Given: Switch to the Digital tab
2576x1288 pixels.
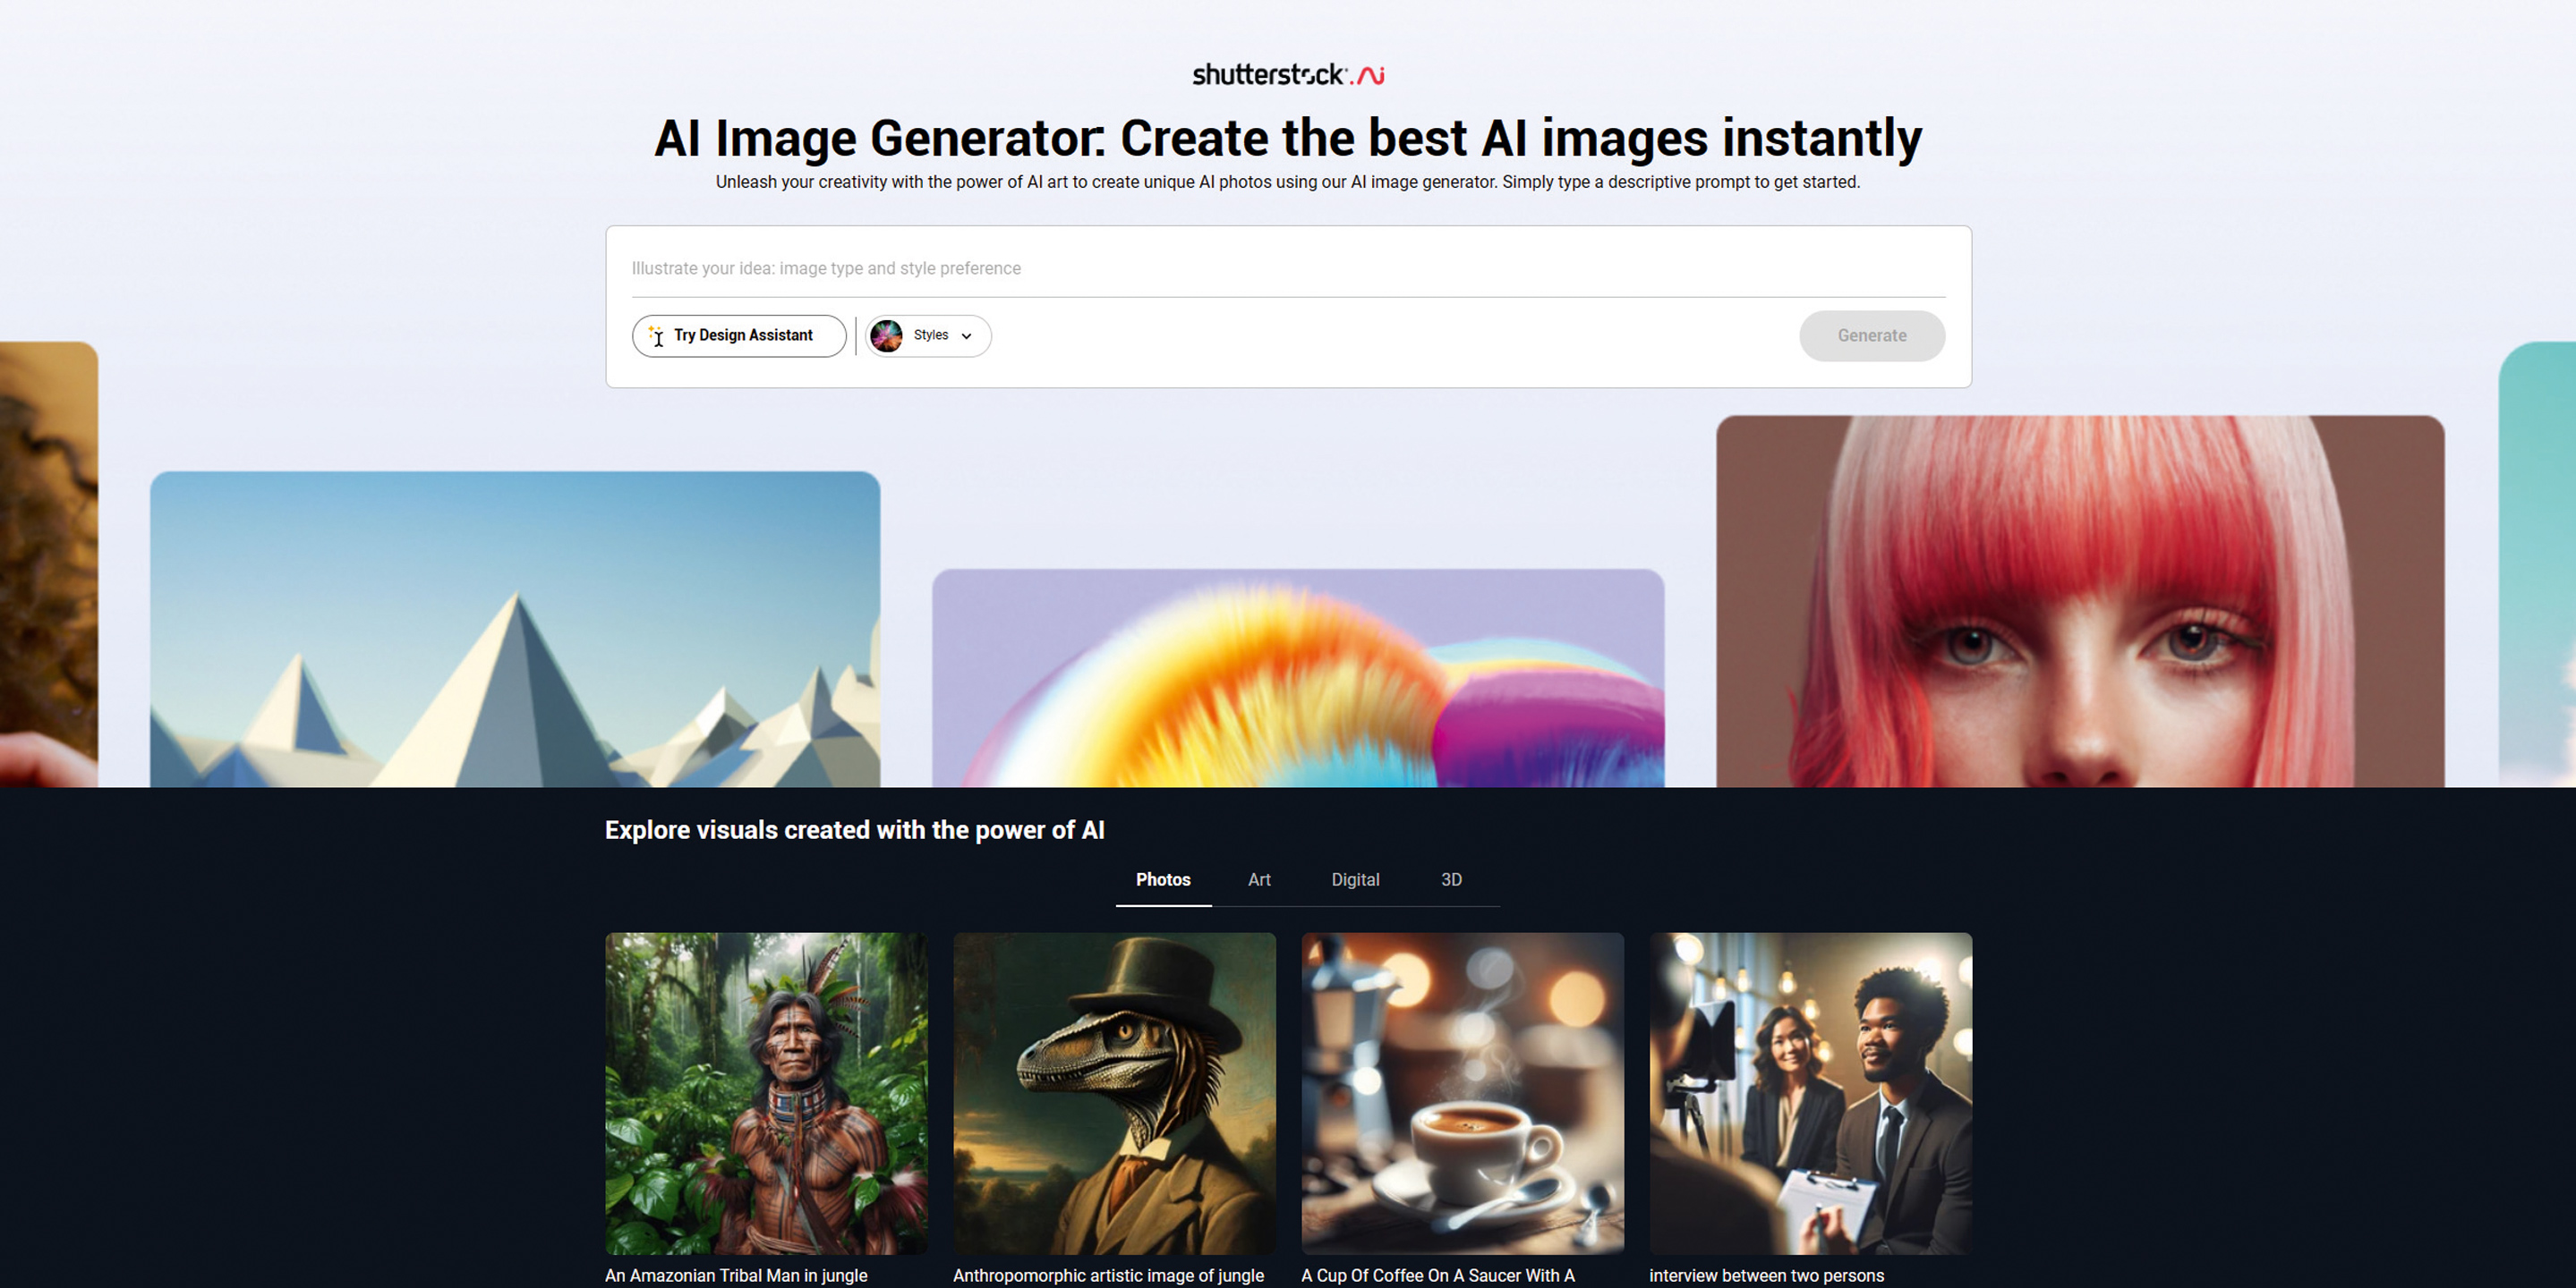Looking at the screenshot, I should [x=1355, y=879].
